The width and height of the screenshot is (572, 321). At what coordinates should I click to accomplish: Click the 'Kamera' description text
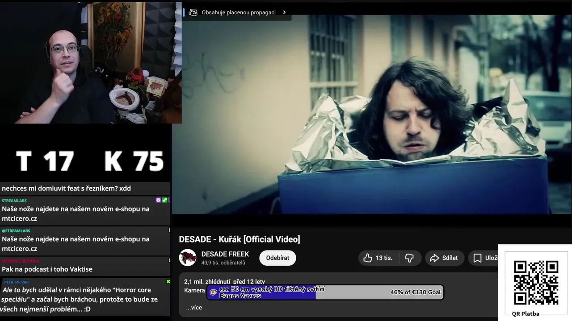(194, 290)
